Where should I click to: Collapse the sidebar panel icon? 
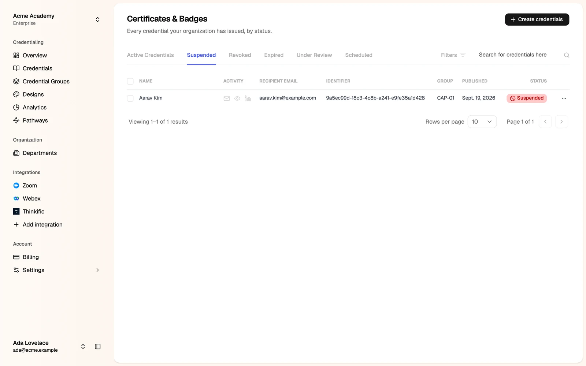click(x=97, y=347)
